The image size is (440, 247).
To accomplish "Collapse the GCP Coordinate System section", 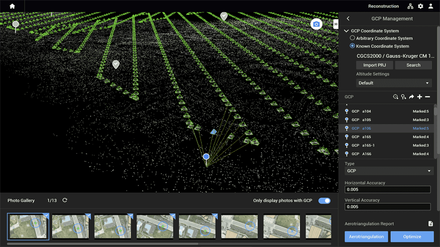I will [346, 31].
